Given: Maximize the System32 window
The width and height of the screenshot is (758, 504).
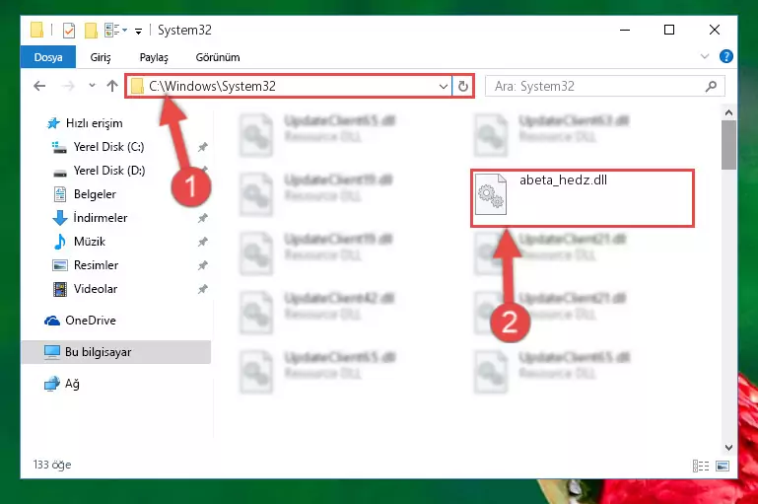Looking at the screenshot, I should pos(669,30).
